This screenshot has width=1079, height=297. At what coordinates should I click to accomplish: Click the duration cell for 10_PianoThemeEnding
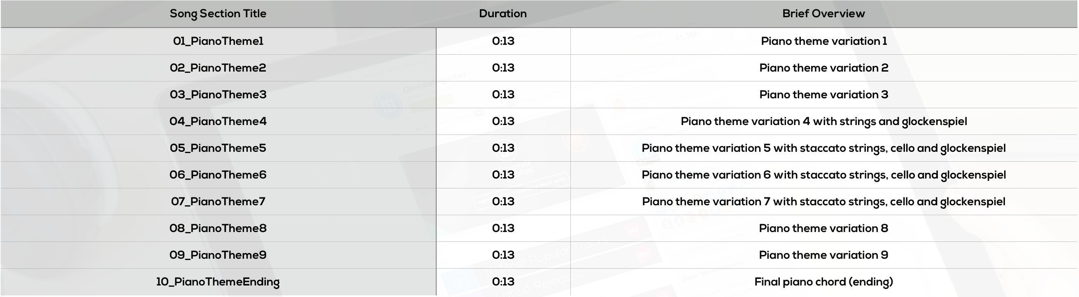[503, 282]
